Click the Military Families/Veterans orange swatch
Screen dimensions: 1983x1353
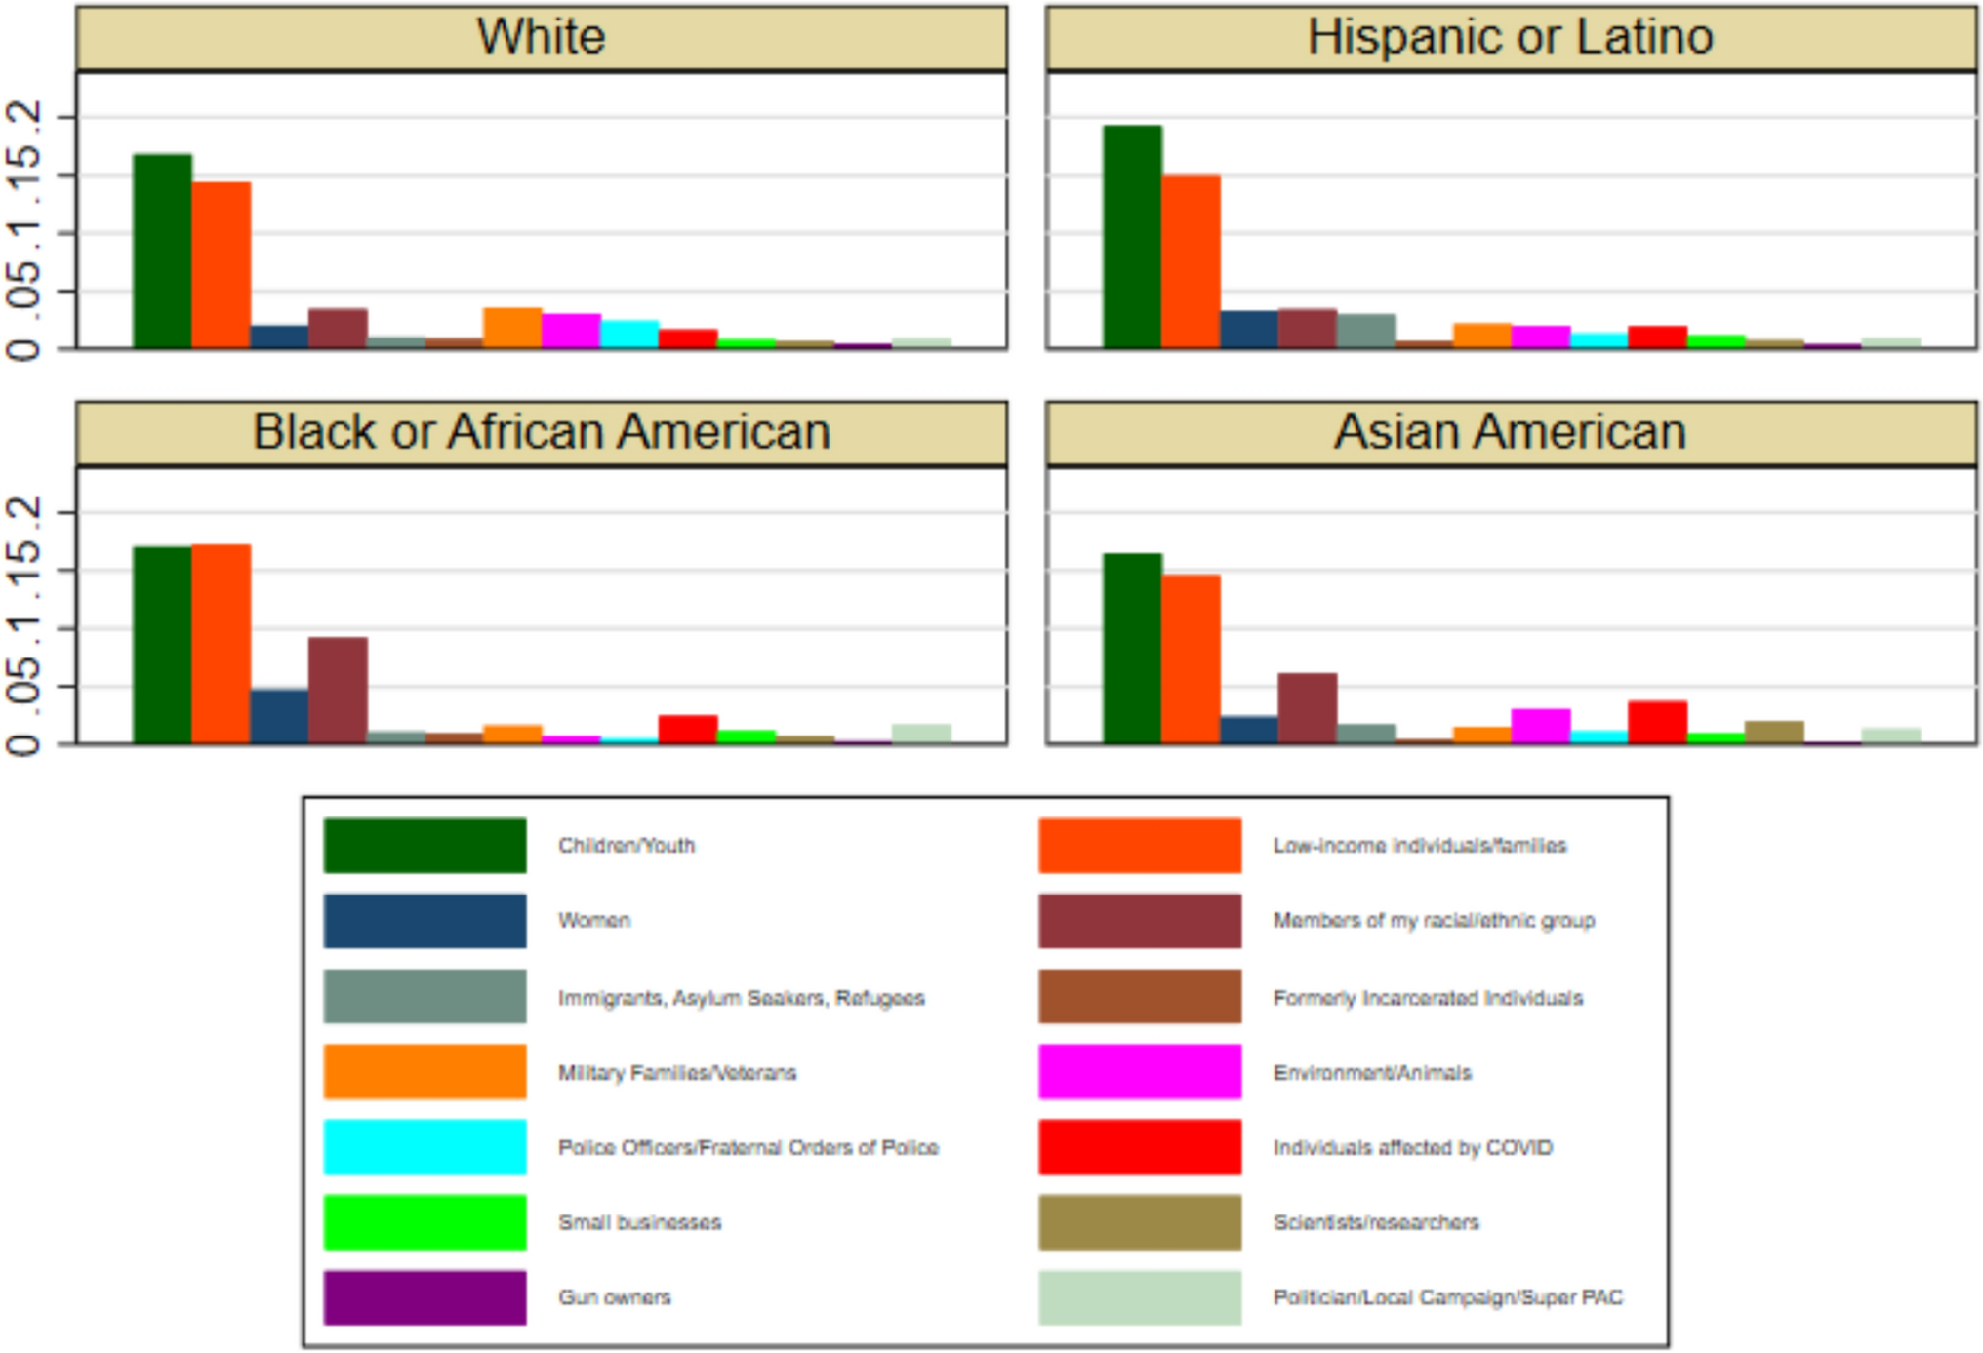pyautogui.click(x=425, y=1071)
